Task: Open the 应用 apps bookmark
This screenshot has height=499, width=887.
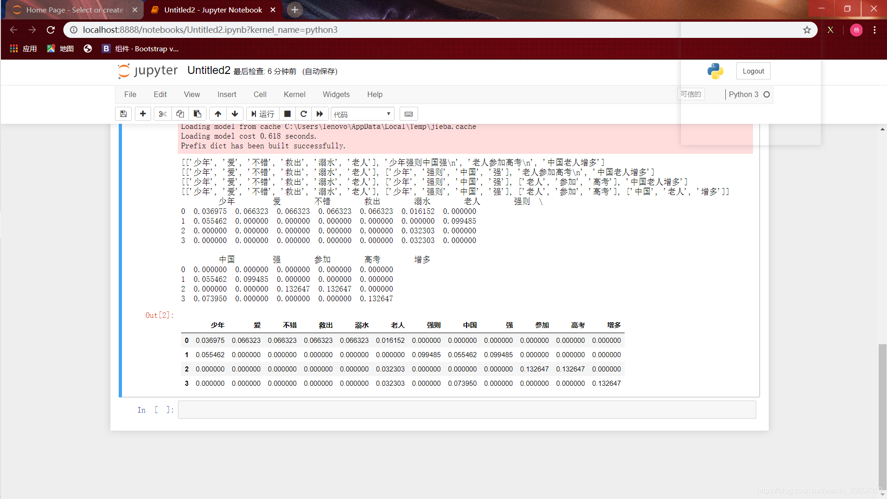Action: pyautogui.click(x=24, y=49)
